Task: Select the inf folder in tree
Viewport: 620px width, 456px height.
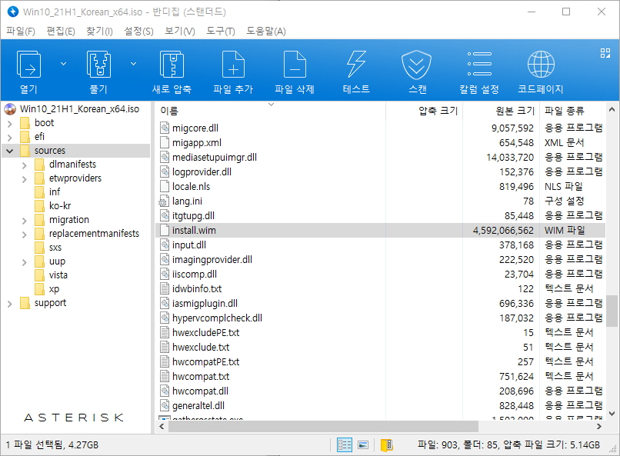Action: click(x=55, y=192)
